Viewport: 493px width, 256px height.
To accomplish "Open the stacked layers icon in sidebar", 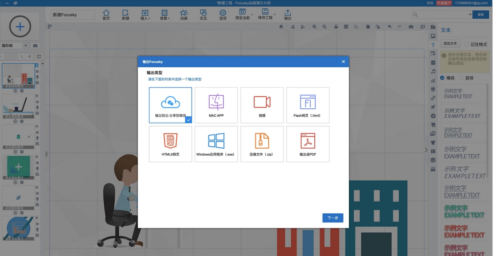I will (433, 160).
